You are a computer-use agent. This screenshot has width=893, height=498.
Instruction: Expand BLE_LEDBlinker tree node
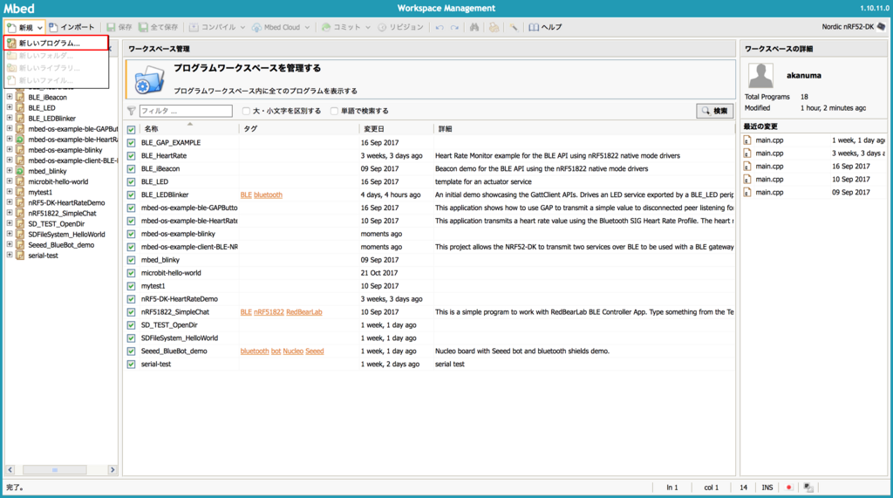point(10,118)
